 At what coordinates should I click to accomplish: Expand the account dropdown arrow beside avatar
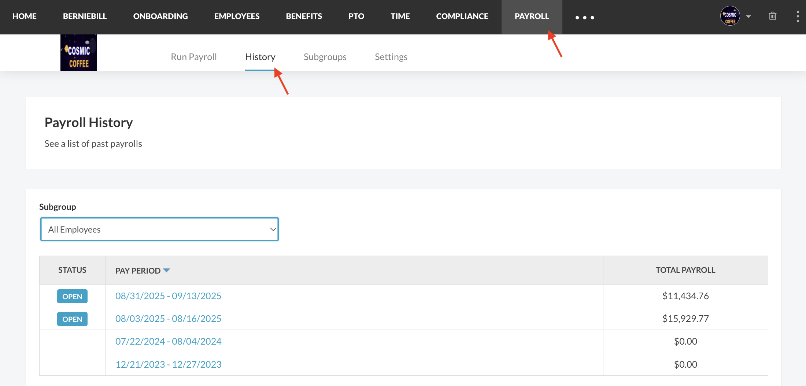[748, 16]
